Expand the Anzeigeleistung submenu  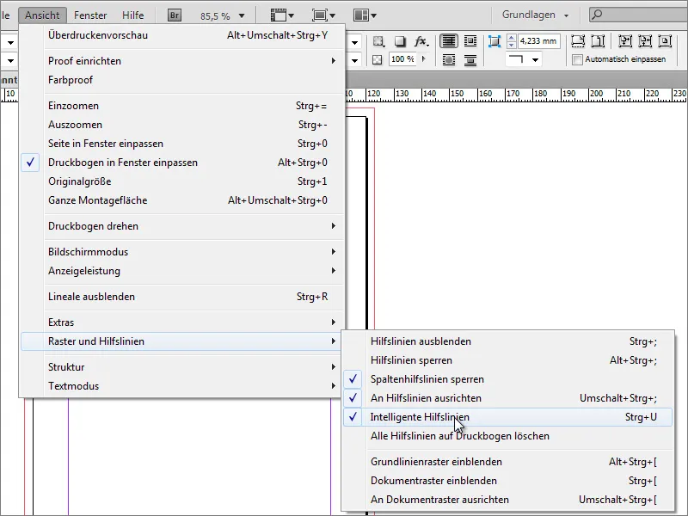click(181, 271)
